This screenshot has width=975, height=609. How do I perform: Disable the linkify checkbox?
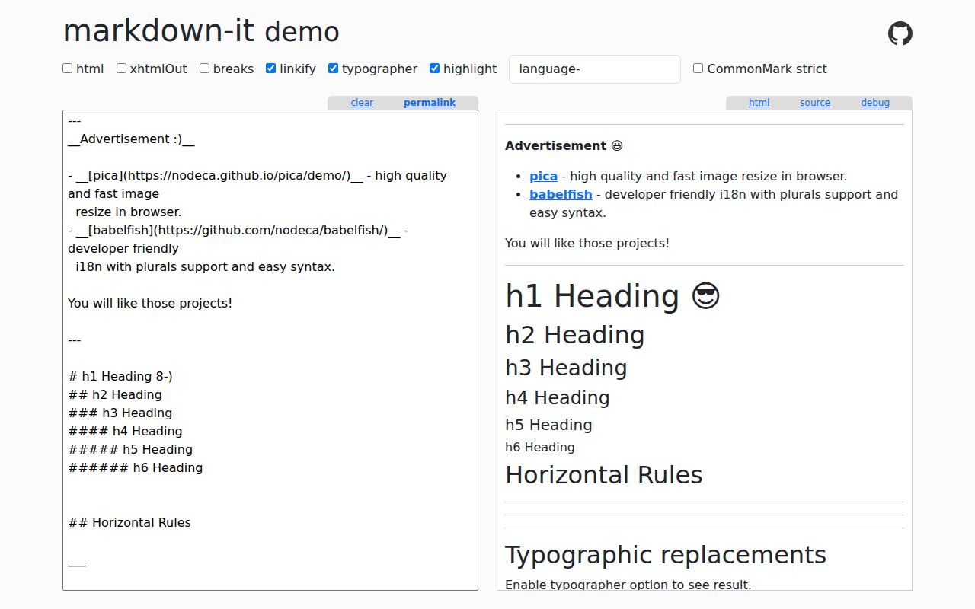tap(270, 69)
